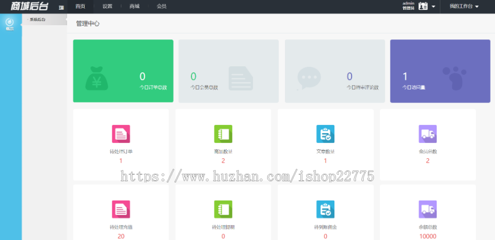The image size is (495, 240).
Task: Click the 商城后台 logo
Action: (29, 6)
